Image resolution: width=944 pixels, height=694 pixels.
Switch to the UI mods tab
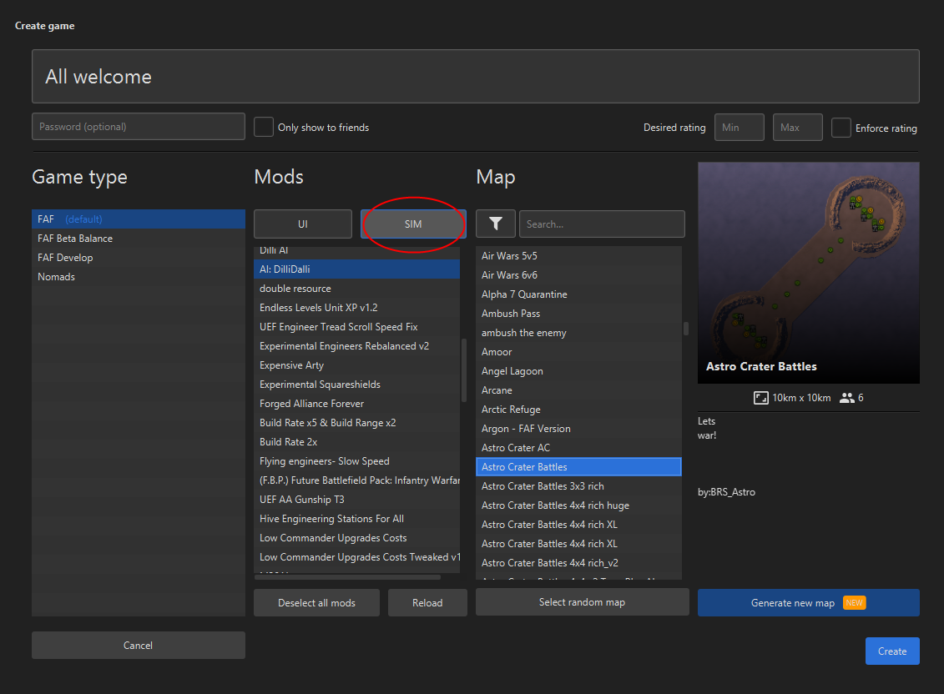[x=303, y=224]
